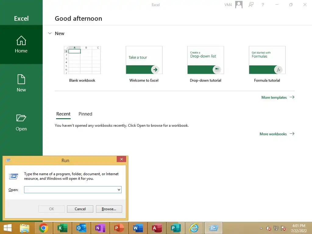Launch Access from the taskbar
This screenshot has height=234, width=312.
pos(157,228)
